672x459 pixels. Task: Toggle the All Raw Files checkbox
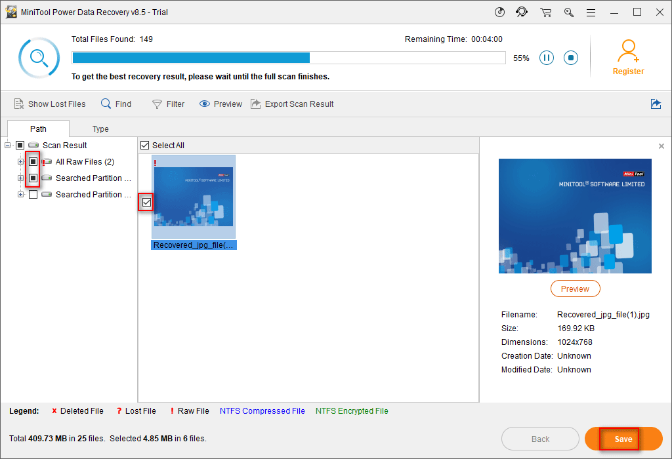(33, 162)
